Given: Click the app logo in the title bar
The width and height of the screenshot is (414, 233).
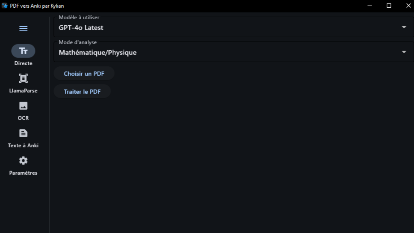Looking at the screenshot, I should 4,6.
